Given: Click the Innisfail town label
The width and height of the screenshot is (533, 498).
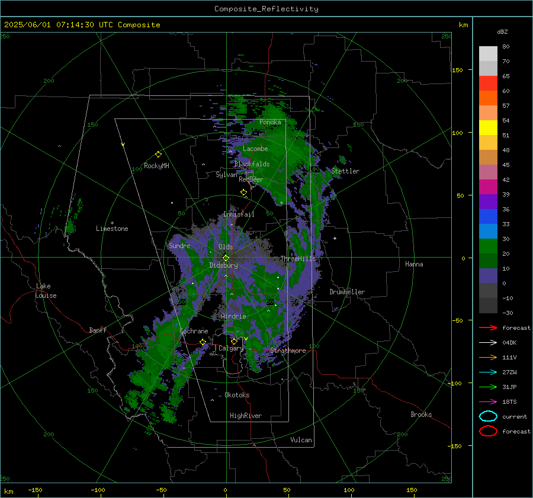Looking at the screenshot, I should 239,214.
